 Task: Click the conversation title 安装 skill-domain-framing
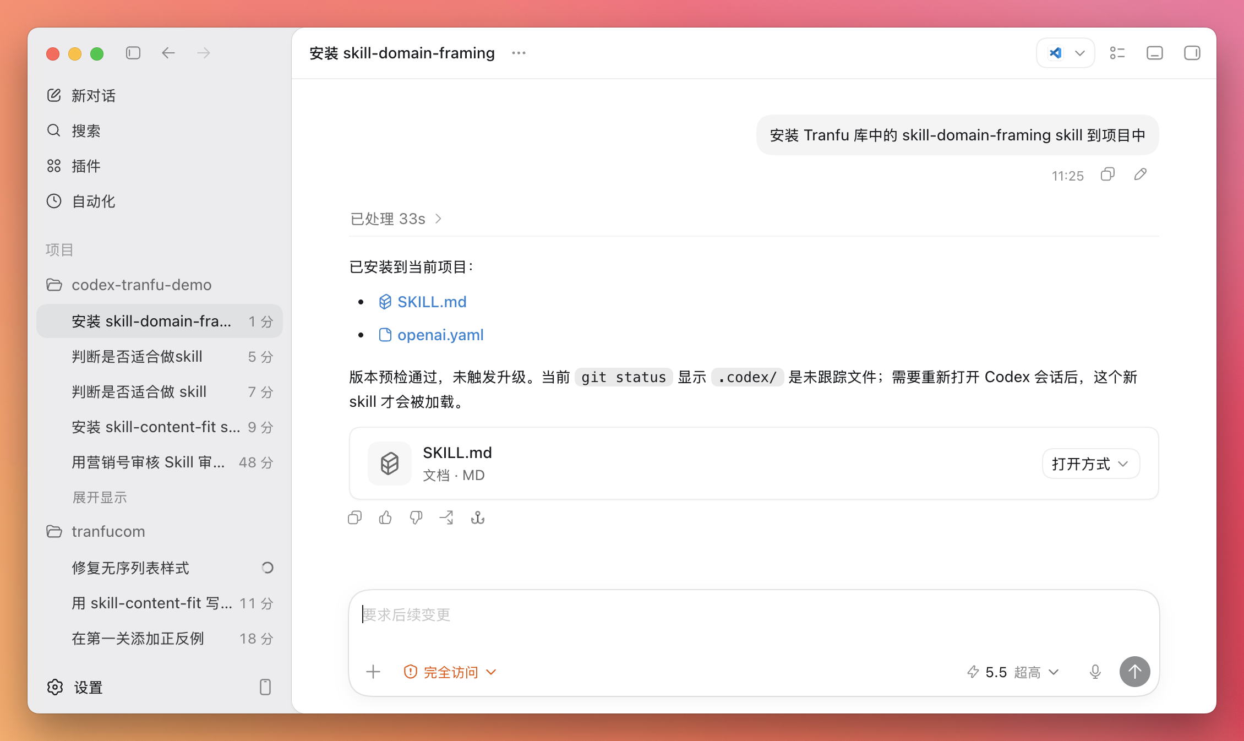click(402, 53)
